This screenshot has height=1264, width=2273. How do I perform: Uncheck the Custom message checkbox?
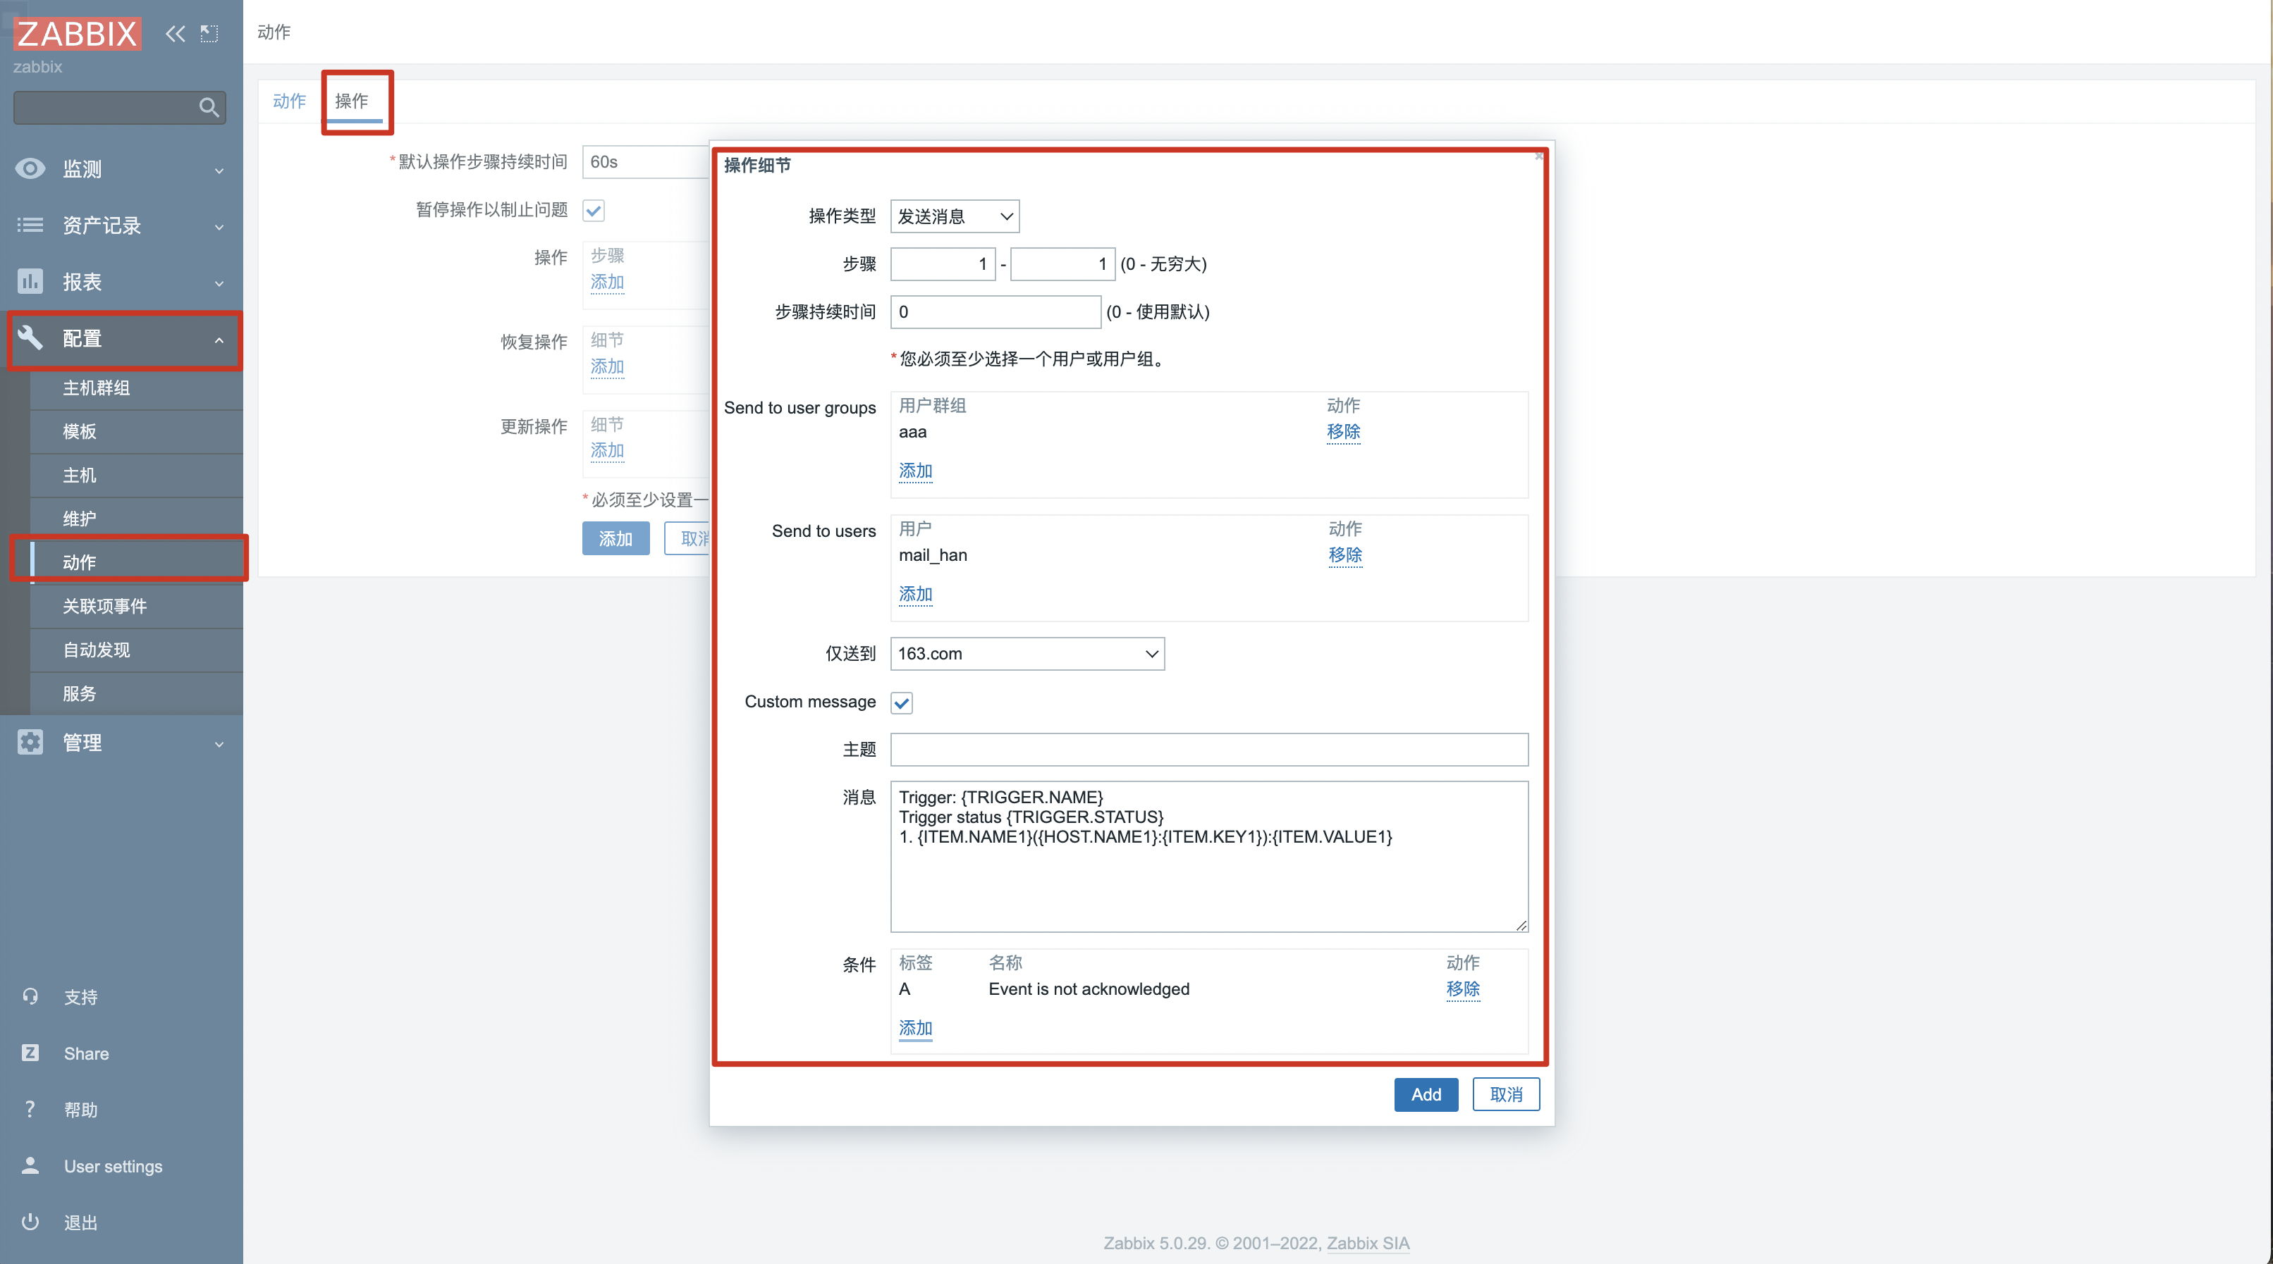pyautogui.click(x=901, y=702)
